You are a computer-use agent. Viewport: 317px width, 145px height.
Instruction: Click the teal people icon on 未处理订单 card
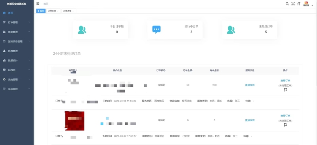[231, 30]
